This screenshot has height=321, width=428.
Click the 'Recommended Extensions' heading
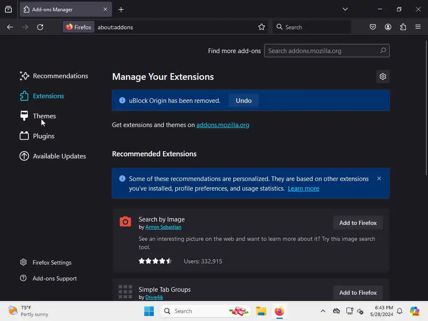pos(154,154)
